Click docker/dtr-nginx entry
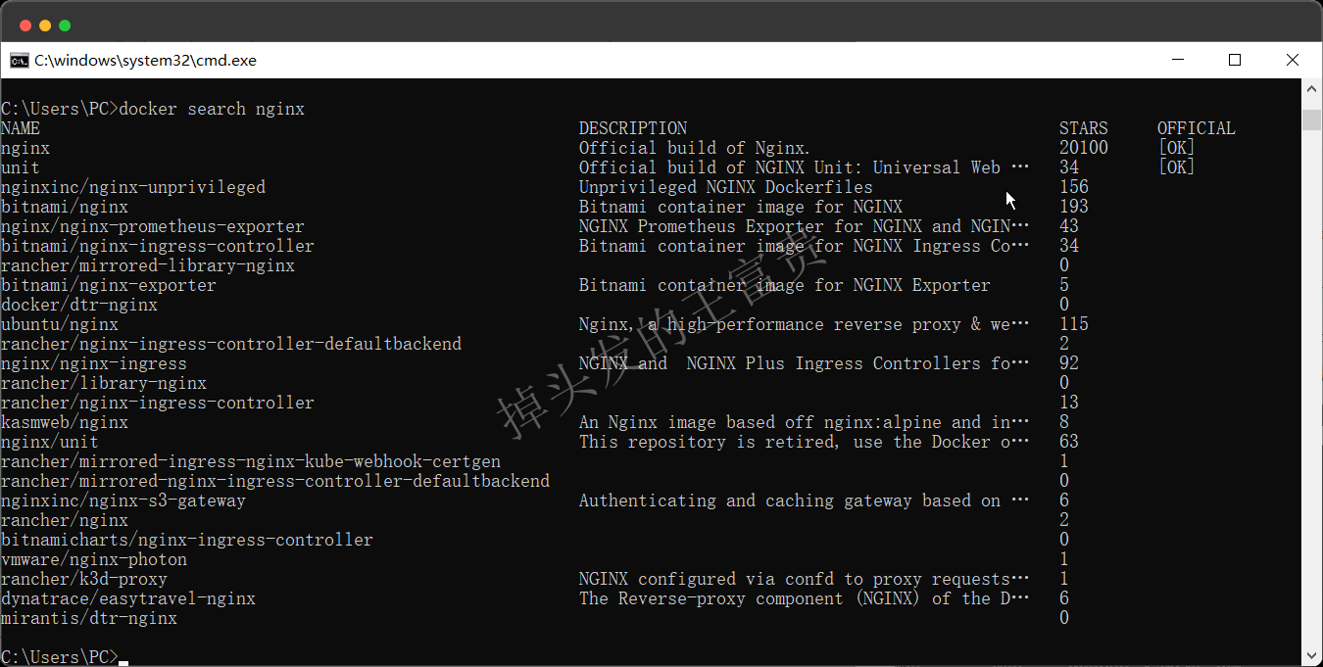1323x667 pixels. tap(79, 305)
